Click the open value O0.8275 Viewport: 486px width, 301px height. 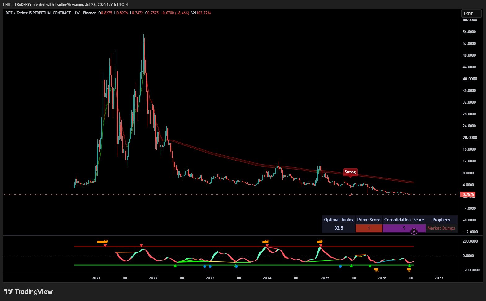click(x=105, y=13)
